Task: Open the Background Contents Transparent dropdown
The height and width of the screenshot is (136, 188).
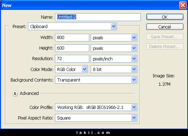Action: point(96,80)
